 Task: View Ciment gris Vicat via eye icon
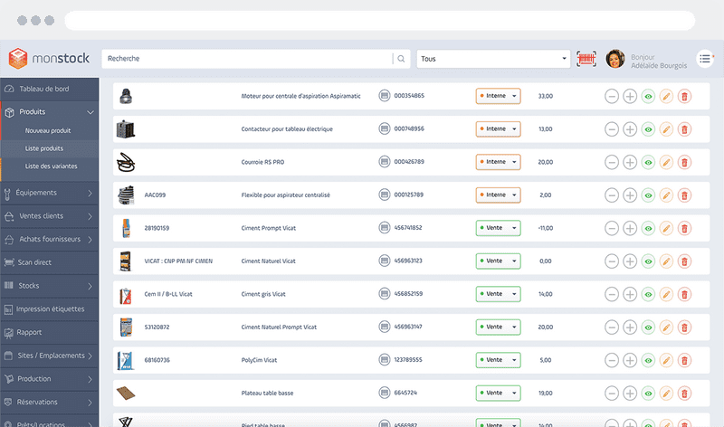pos(648,294)
